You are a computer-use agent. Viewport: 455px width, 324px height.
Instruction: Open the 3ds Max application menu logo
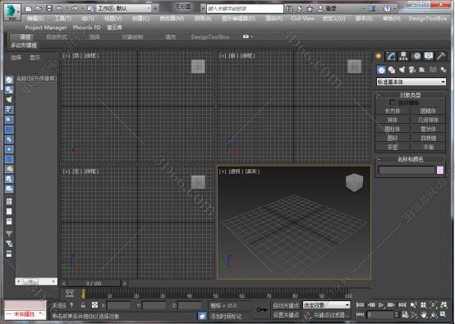[12, 12]
